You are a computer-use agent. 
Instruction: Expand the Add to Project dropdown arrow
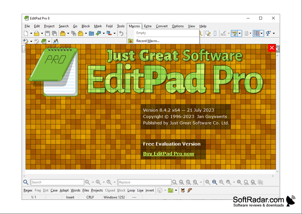click(x=104, y=33)
